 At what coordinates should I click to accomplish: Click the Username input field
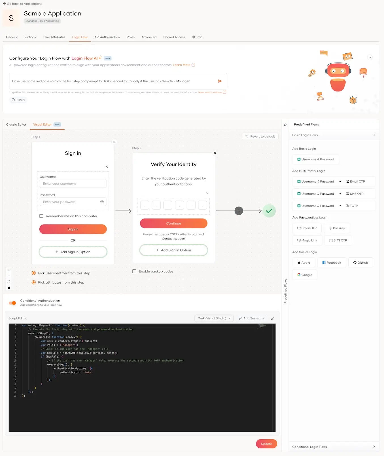point(73,184)
